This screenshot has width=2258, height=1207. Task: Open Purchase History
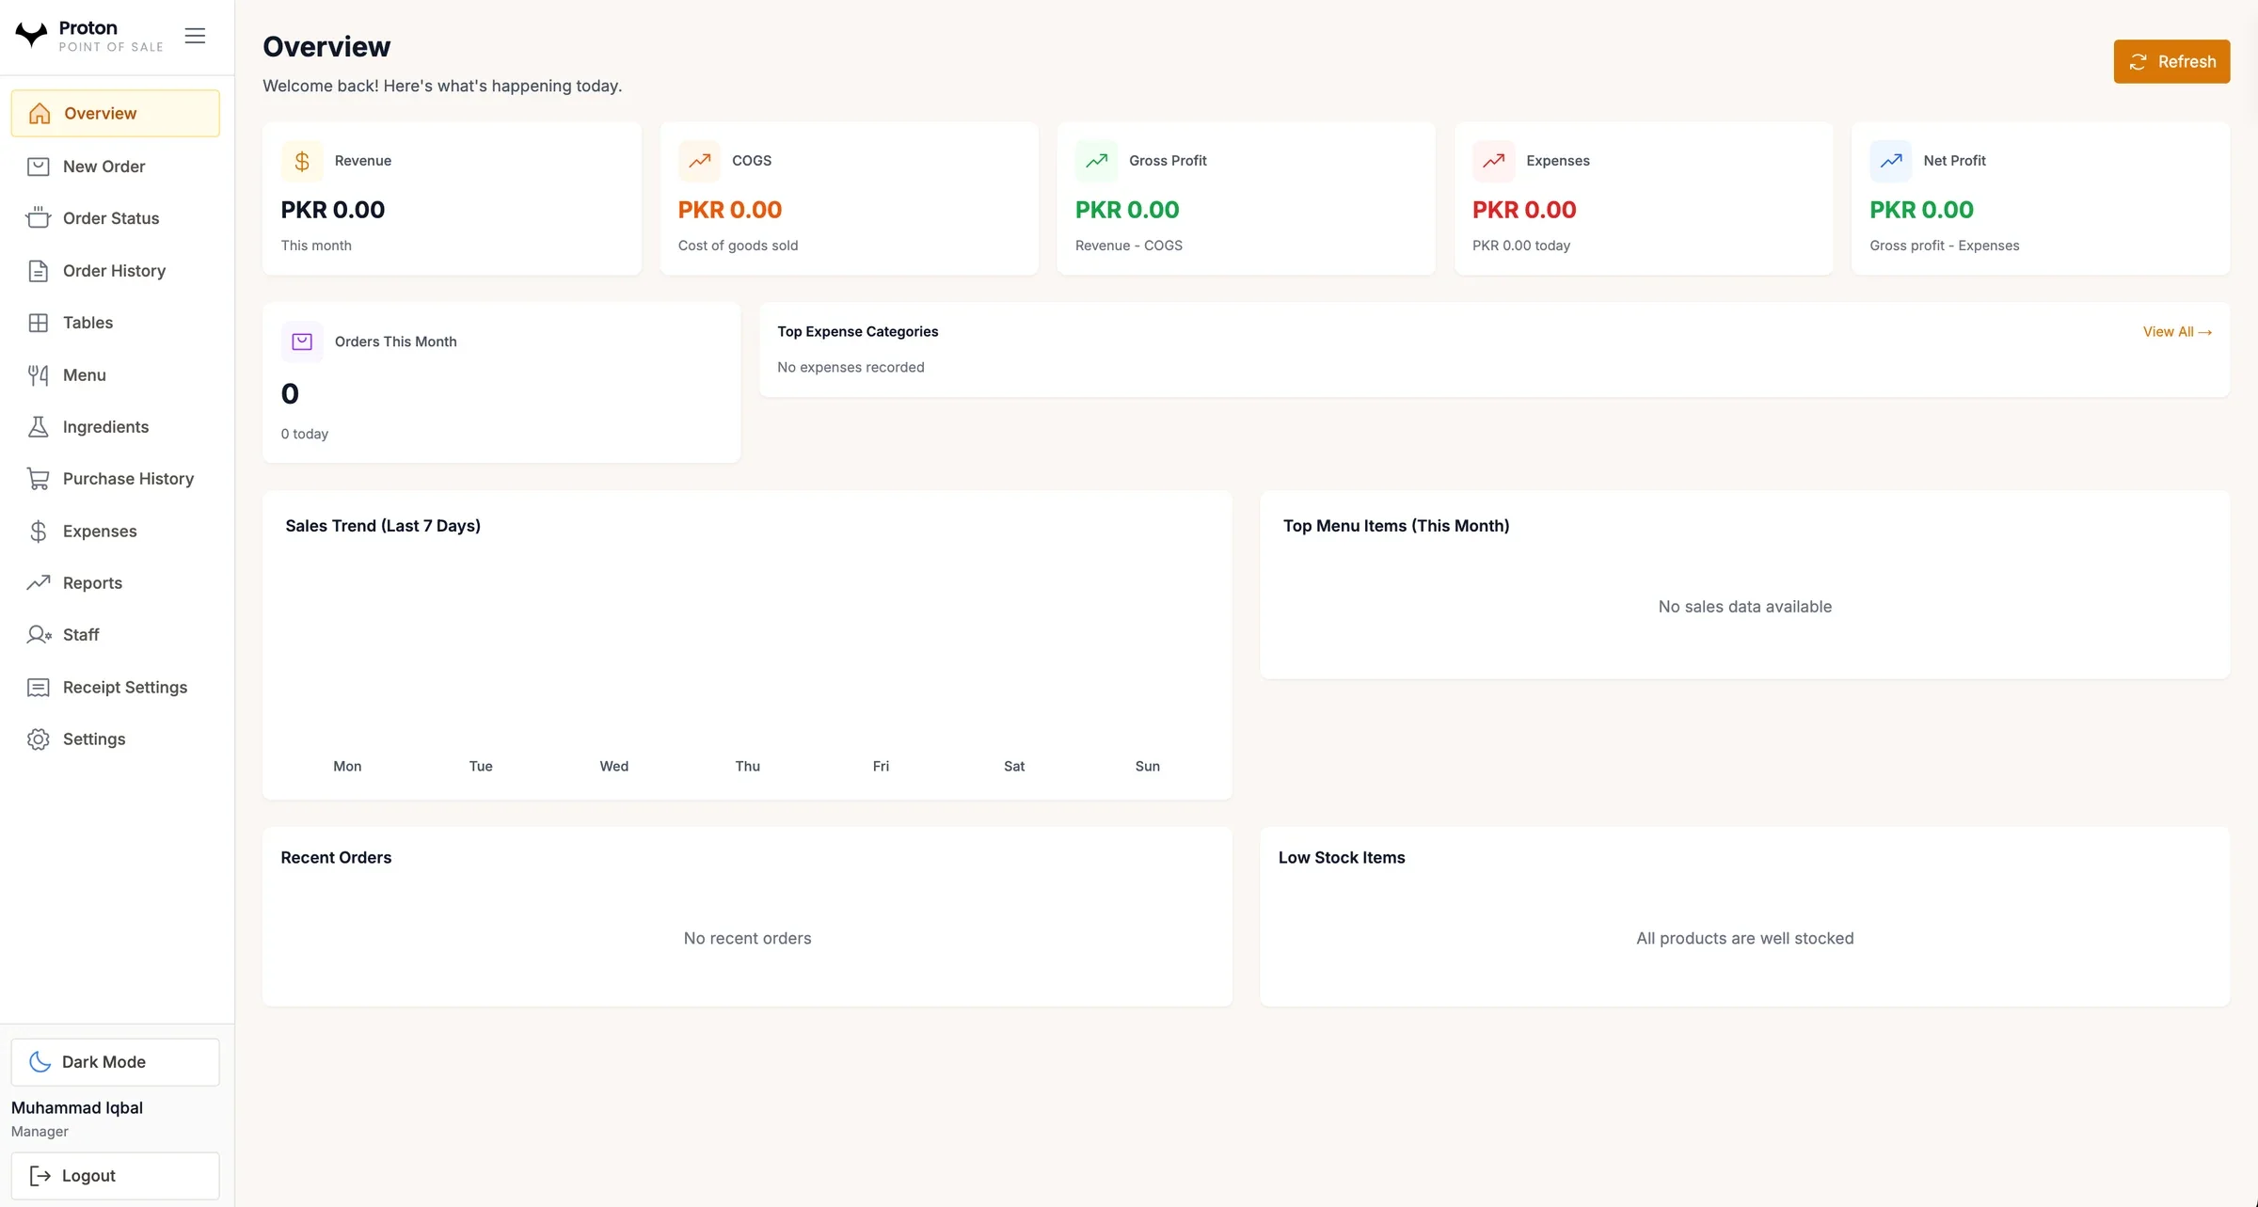click(x=115, y=479)
